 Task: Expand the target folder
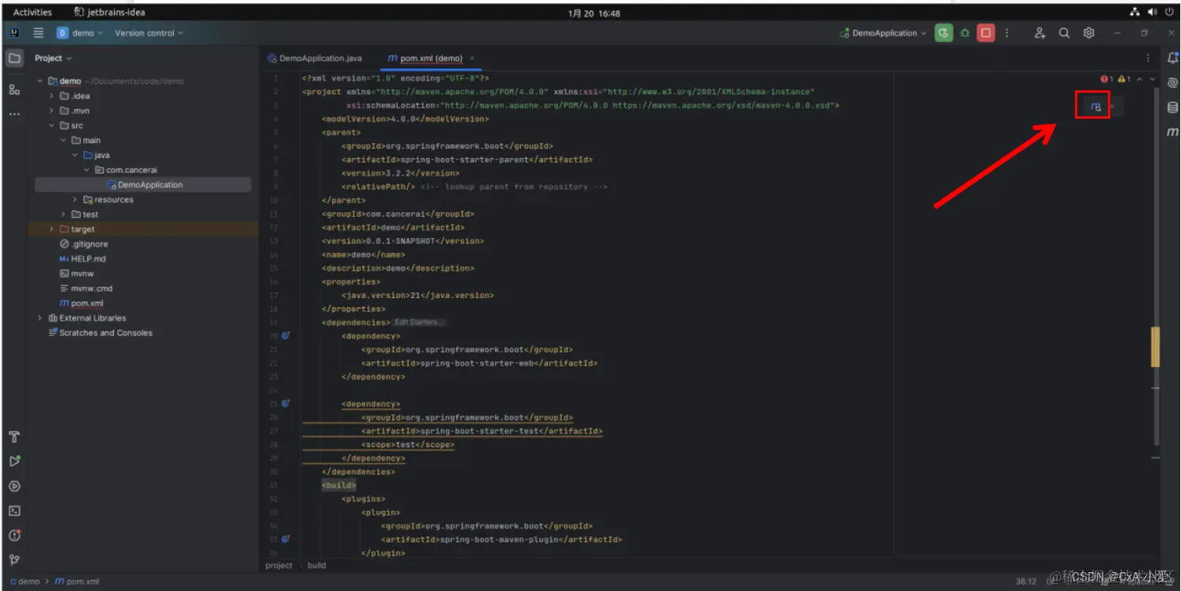click(52, 229)
